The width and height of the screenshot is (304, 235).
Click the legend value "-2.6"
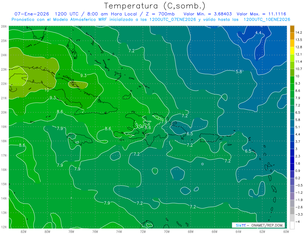(299, 207)
